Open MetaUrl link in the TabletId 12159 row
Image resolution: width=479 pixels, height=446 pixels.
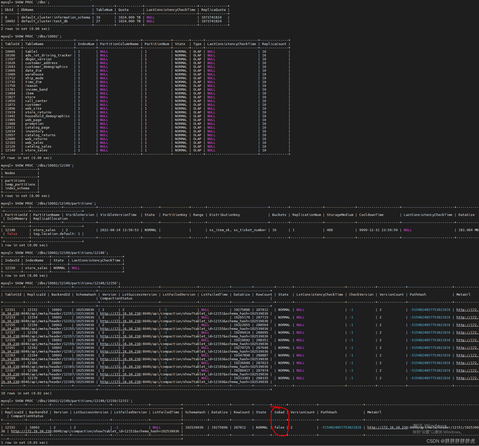[467, 340]
